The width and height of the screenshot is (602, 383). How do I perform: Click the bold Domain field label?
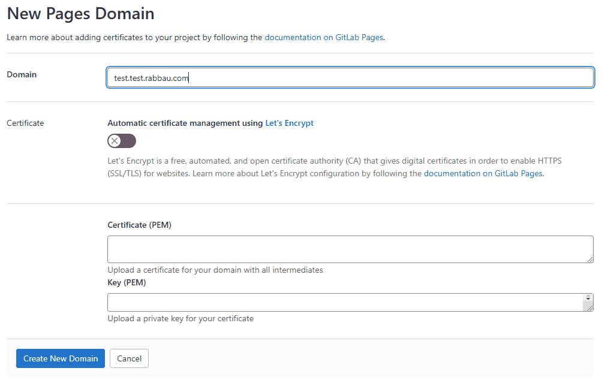pos(22,74)
